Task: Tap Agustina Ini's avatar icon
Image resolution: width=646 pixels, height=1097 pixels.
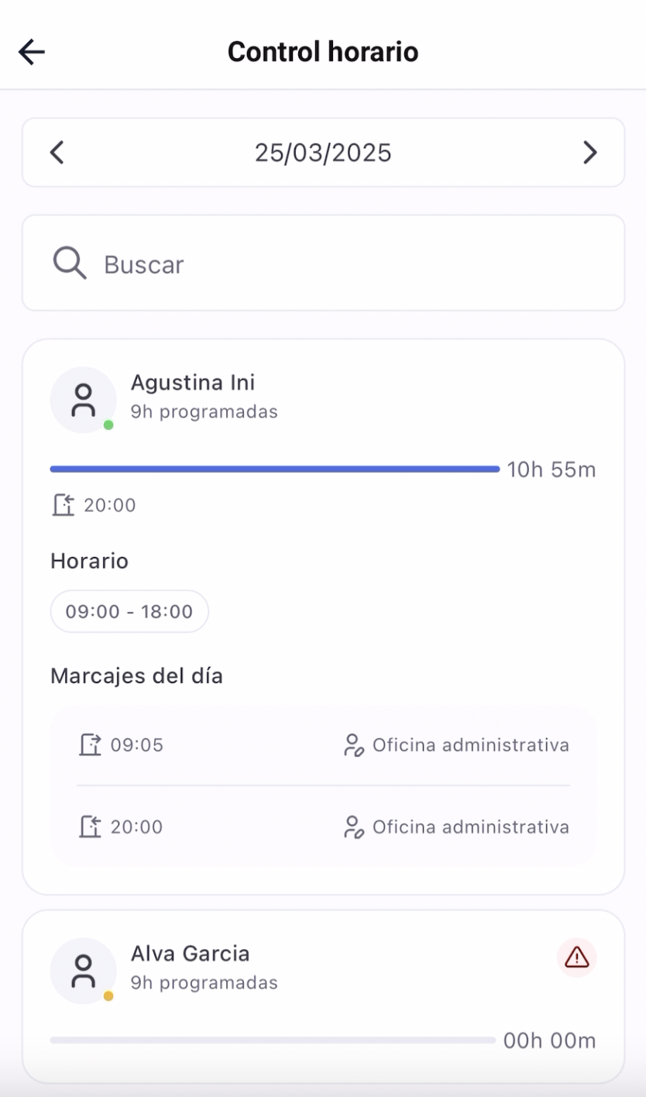Action: (x=83, y=400)
